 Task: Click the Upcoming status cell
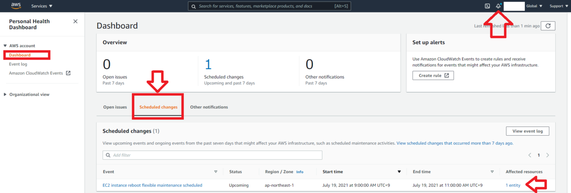238,185
